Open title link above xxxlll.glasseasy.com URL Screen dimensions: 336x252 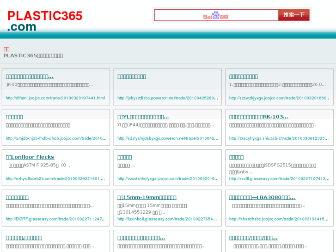coord(236,157)
